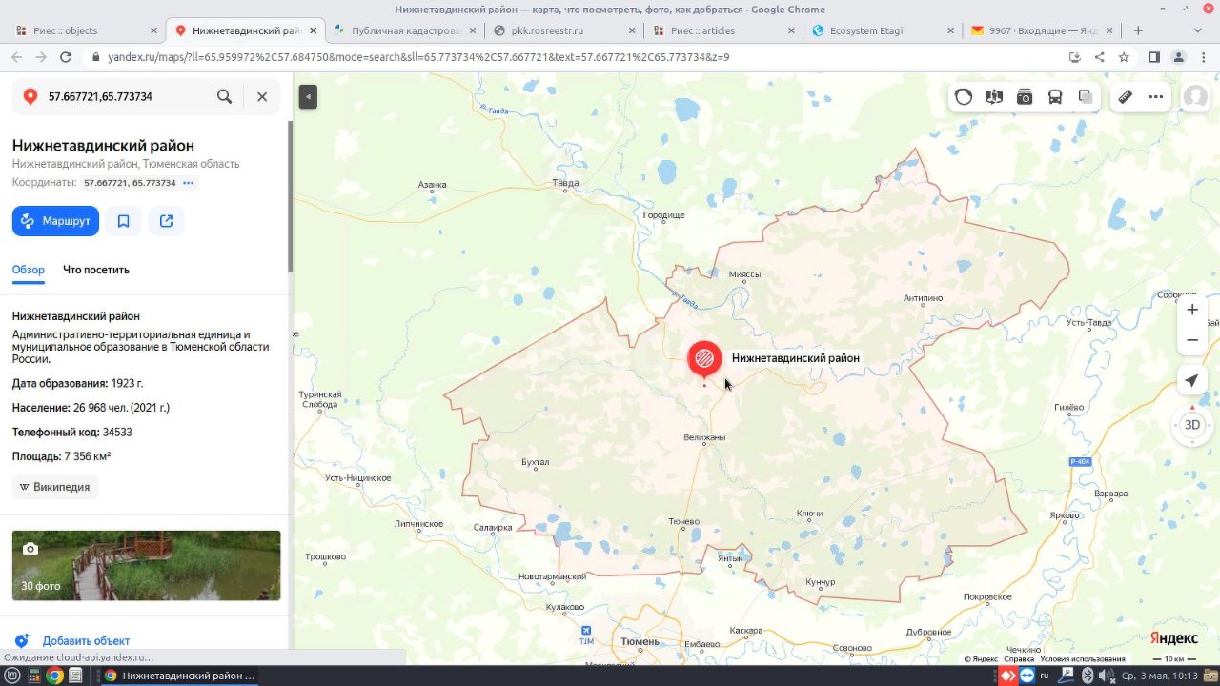The width and height of the screenshot is (1220, 686).
Task: Click the coordinates value 57.667721, 65.773734
Action: [130, 183]
